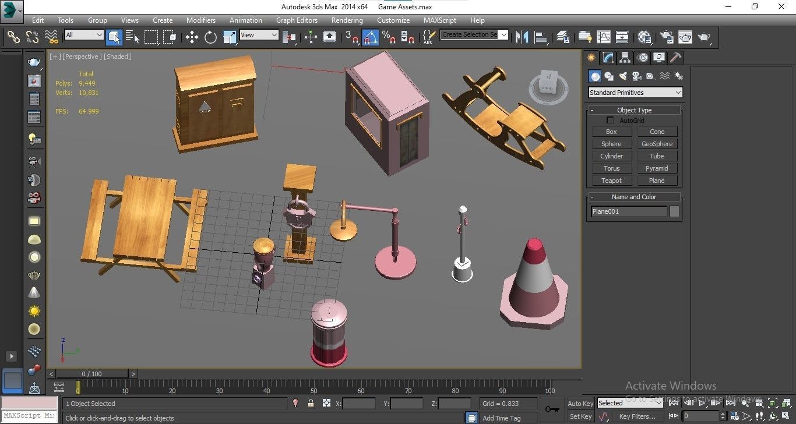Click the Unlink Selection tool
Screen dimensions: 796x424
pos(33,37)
